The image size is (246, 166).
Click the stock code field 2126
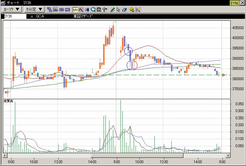pyautogui.click(x=15, y=16)
